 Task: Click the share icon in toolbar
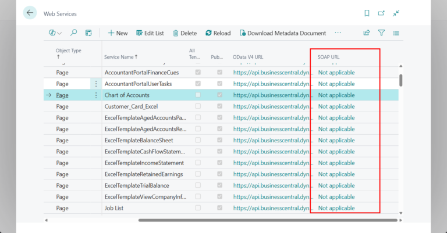(367, 33)
